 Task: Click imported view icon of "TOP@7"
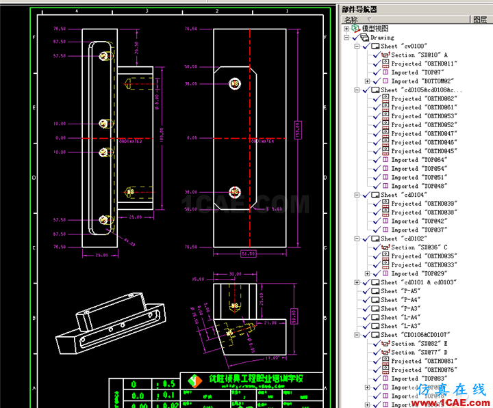[x=385, y=72]
